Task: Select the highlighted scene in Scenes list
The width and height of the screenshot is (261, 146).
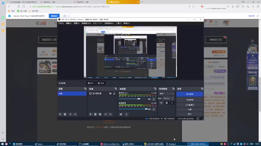Action: [x=72, y=93]
